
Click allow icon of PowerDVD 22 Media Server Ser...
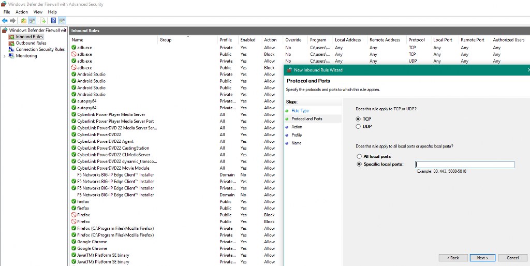tap(73, 128)
